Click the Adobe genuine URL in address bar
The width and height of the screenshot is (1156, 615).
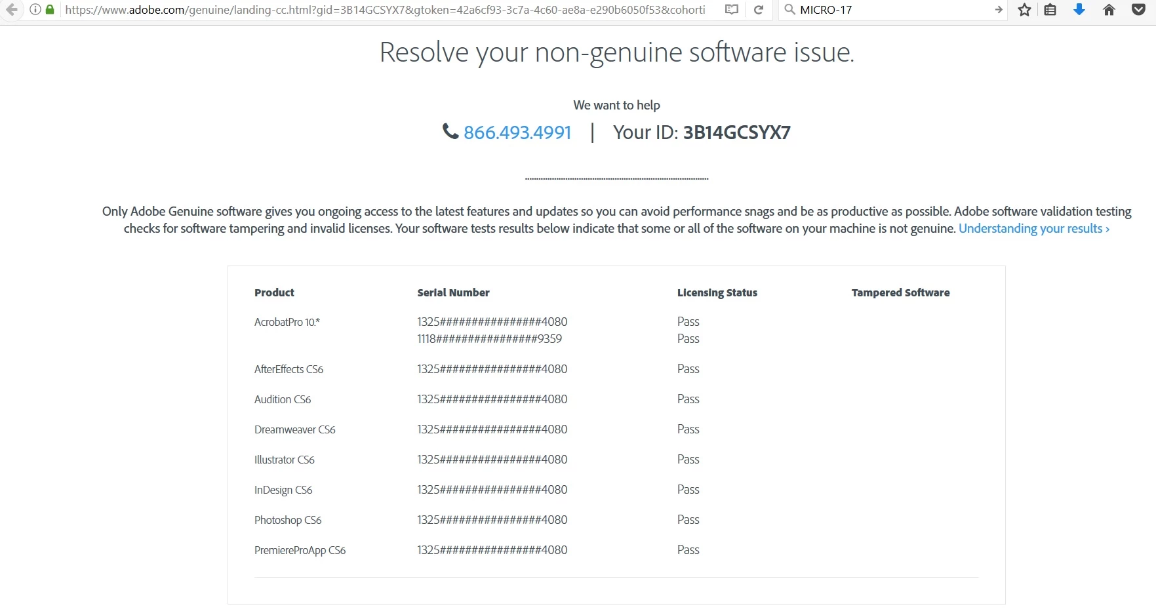click(385, 10)
